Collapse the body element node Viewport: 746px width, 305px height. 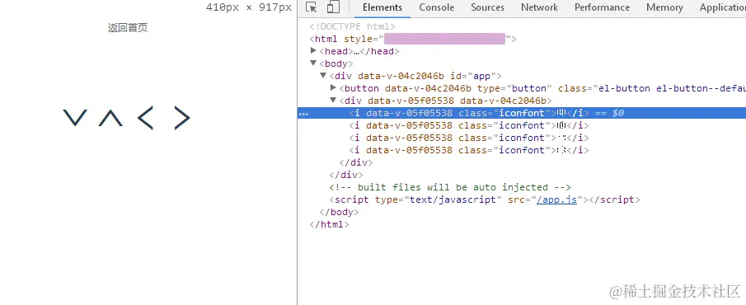[313, 63]
